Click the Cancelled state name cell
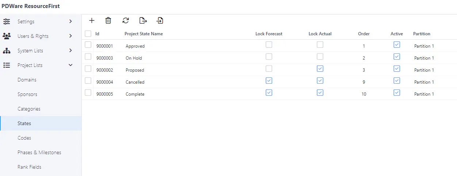Screen dimensions: 457x176 click(135, 82)
